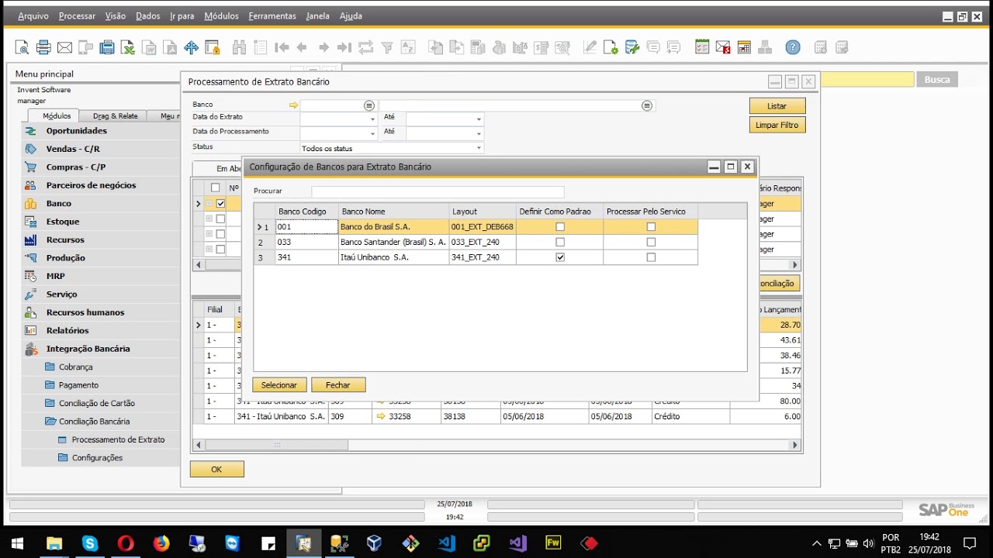Screen dimensions: 993x558
Task: Open TeamViewer from the taskbar
Action: point(233,543)
